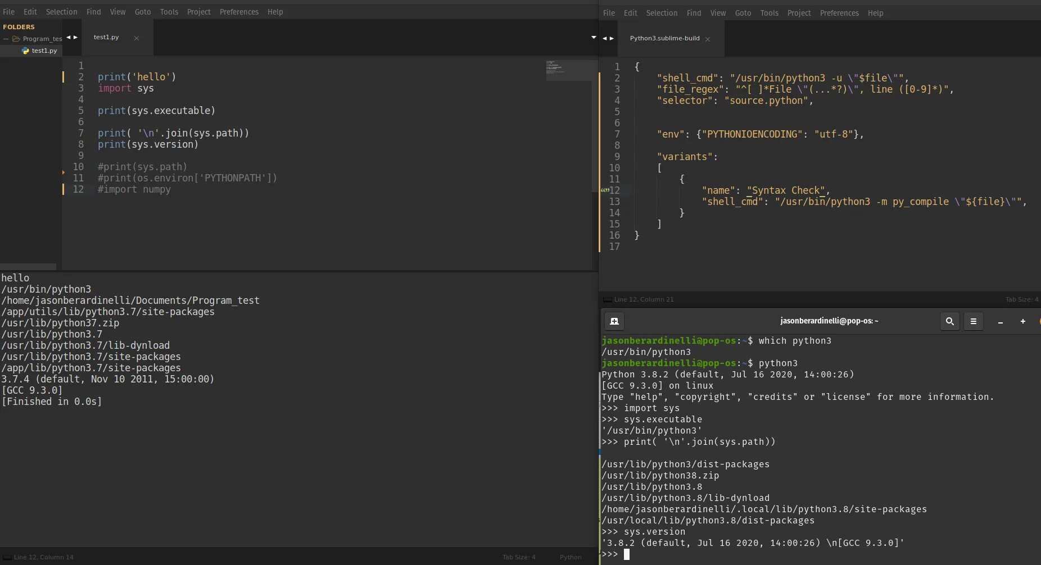This screenshot has width=1041, height=565.
Task: Click 'which python3' command in terminal
Action: pos(795,341)
